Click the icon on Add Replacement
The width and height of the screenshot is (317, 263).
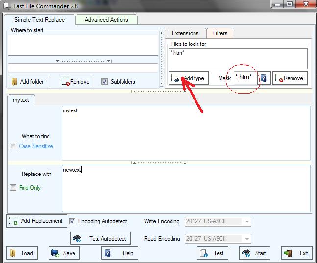13,221
